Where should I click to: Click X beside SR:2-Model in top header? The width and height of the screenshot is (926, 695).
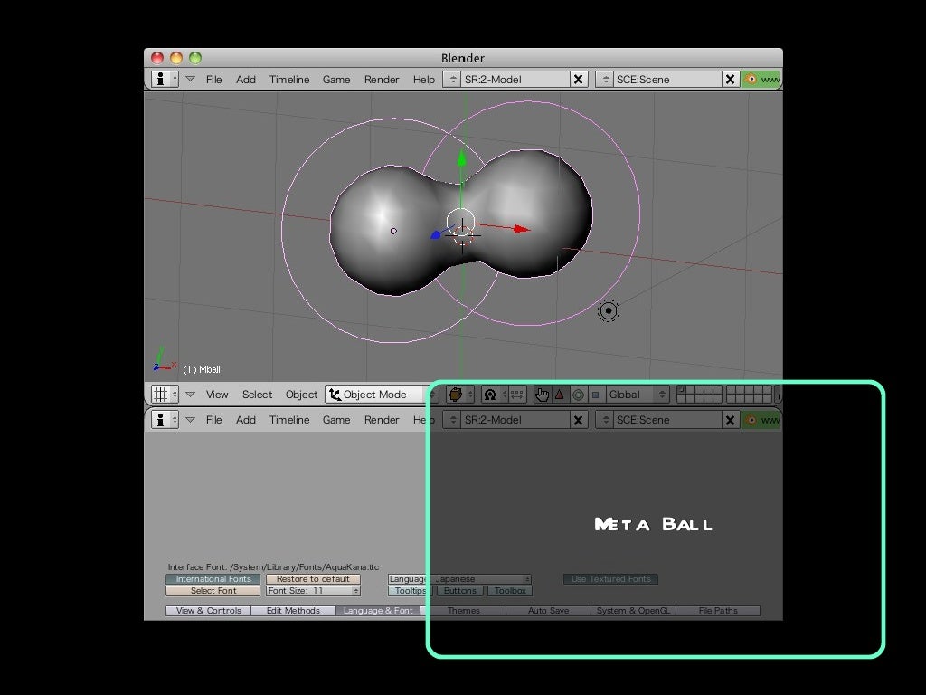tap(579, 80)
